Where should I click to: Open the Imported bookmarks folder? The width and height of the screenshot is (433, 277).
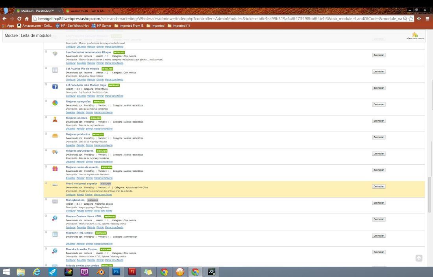pyautogui.click(x=155, y=26)
